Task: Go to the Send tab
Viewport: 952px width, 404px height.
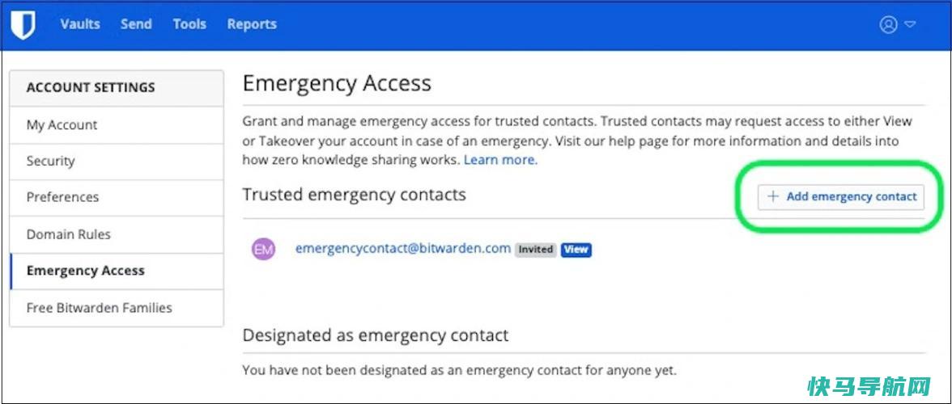Action: pos(137,24)
